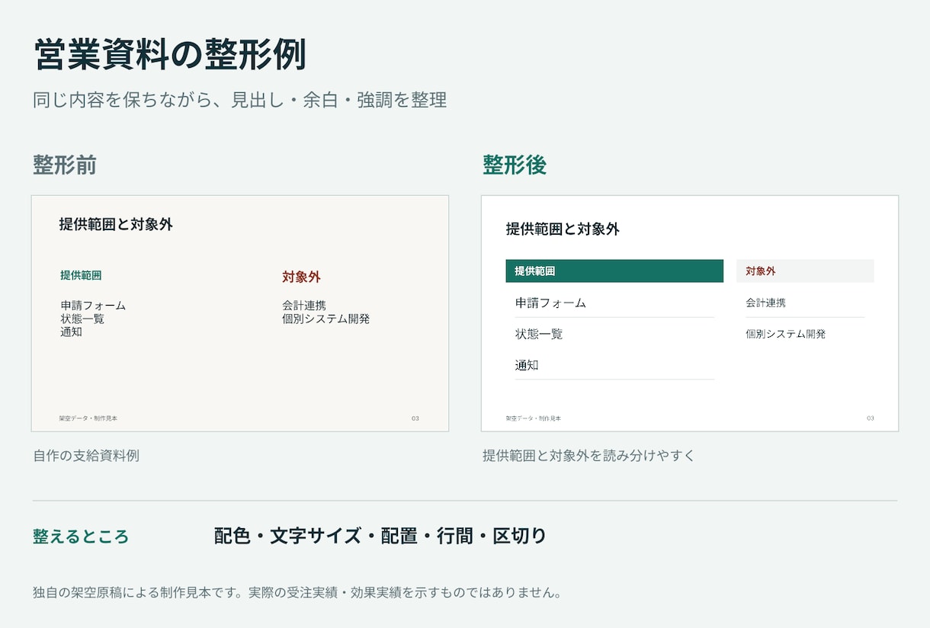Select the green '整形後' section heading

pos(515,165)
